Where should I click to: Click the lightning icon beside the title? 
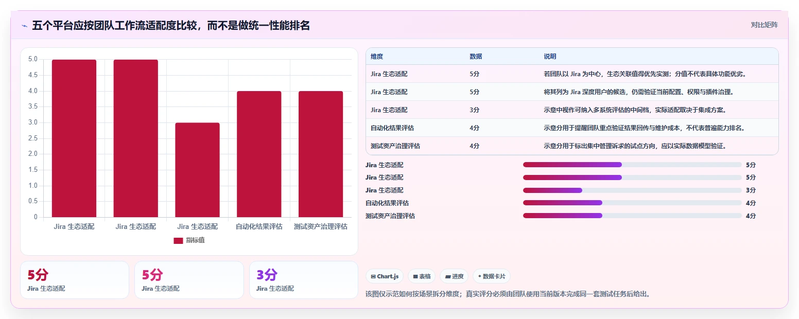25,26
